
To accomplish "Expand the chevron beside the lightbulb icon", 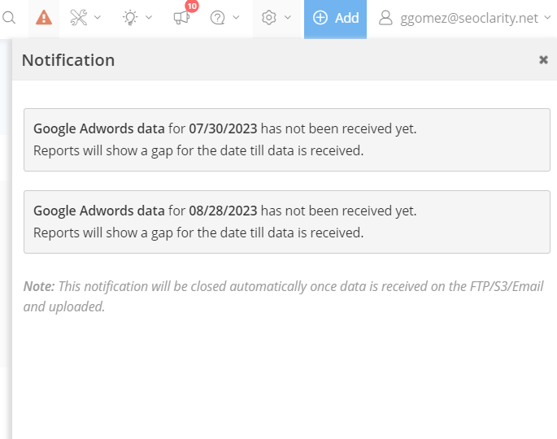I will pos(149,18).
